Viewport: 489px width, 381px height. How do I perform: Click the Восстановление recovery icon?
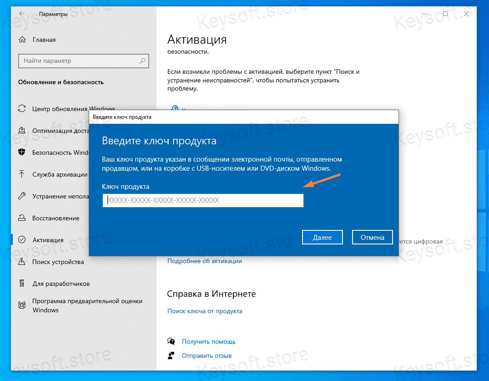coord(22,218)
